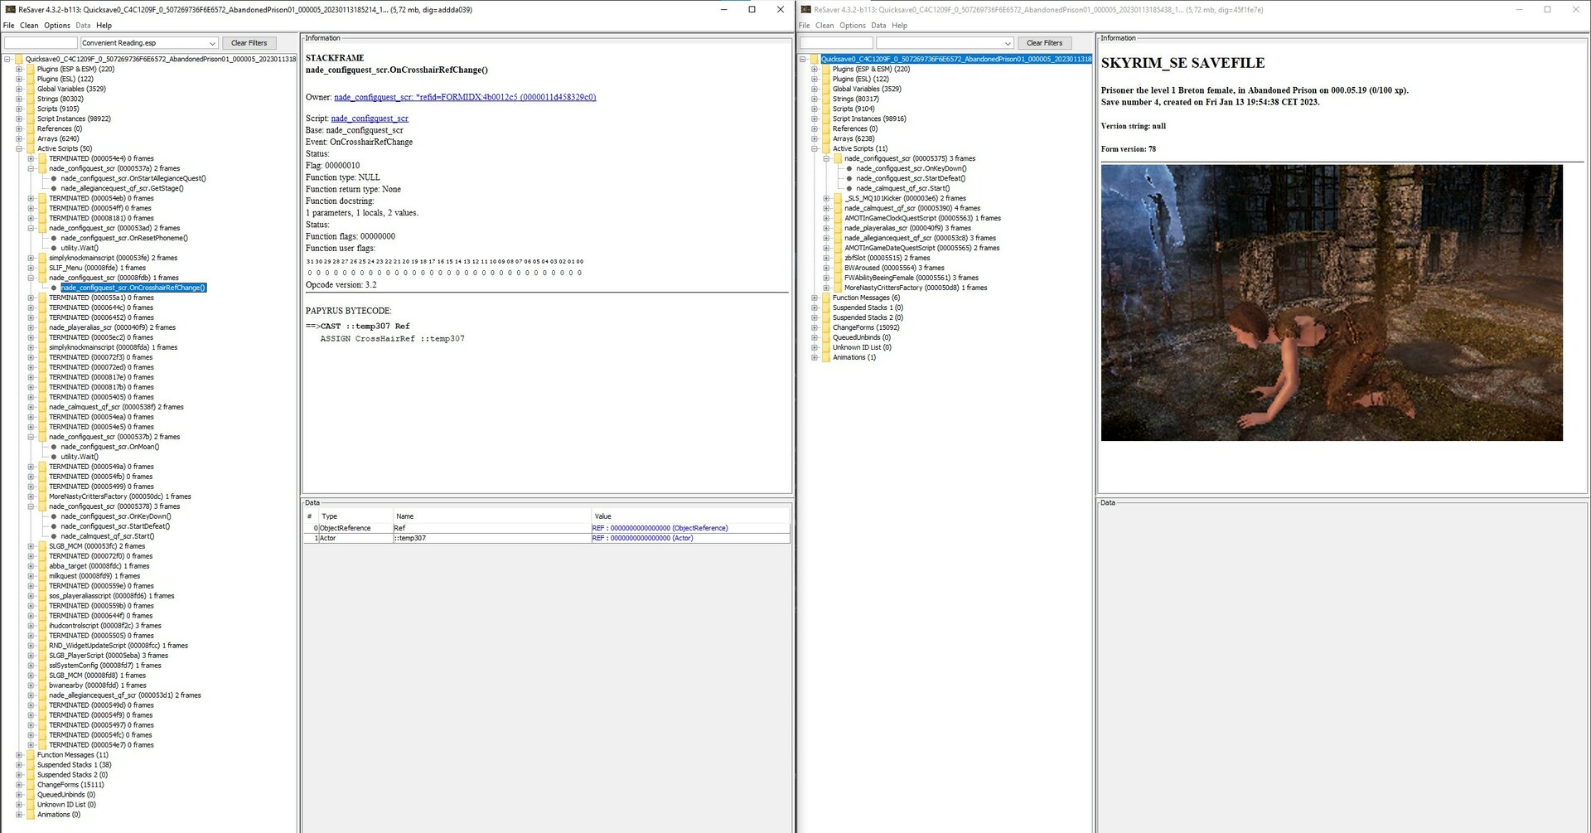Screen dimensions: 1591x833
Task: Click filter text field in right window
Action: click(836, 43)
